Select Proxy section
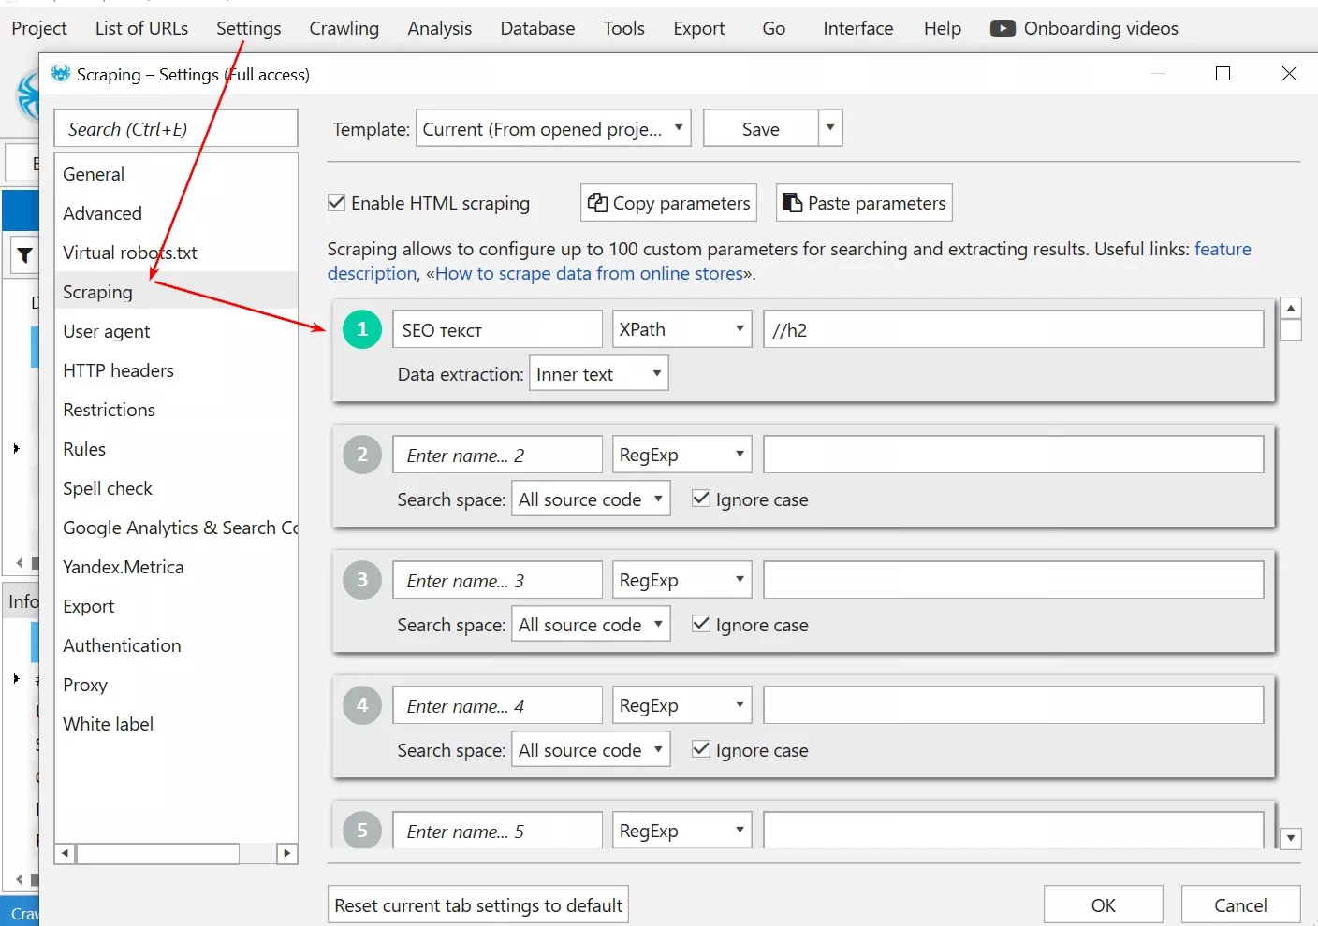The width and height of the screenshot is (1318, 926). 176,685
